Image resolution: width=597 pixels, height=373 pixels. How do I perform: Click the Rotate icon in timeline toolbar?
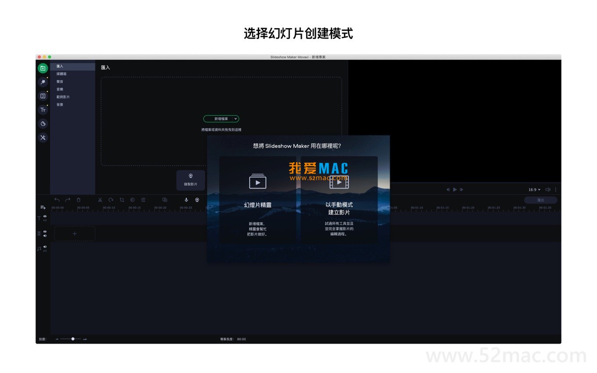pyautogui.click(x=111, y=200)
